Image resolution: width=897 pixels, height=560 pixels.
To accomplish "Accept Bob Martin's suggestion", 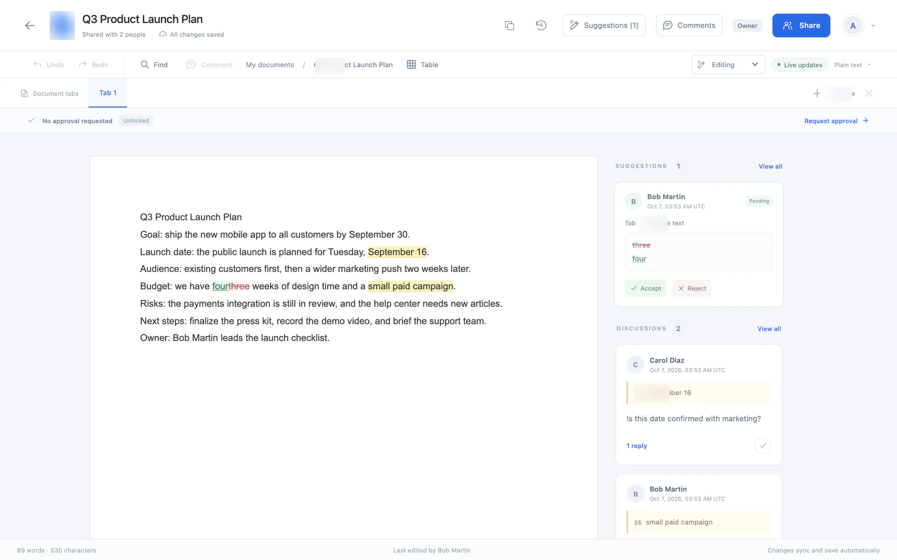I will (x=646, y=288).
